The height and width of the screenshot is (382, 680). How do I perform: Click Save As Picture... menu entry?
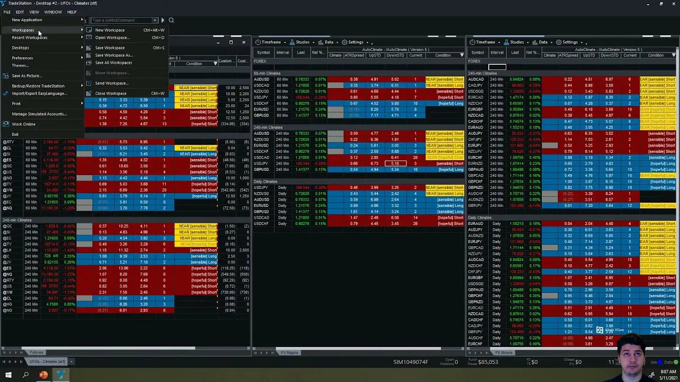tap(27, 76)
